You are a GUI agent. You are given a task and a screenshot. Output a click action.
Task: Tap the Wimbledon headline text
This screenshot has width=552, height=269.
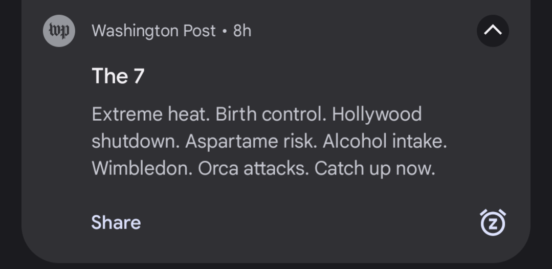click(142, 168)
